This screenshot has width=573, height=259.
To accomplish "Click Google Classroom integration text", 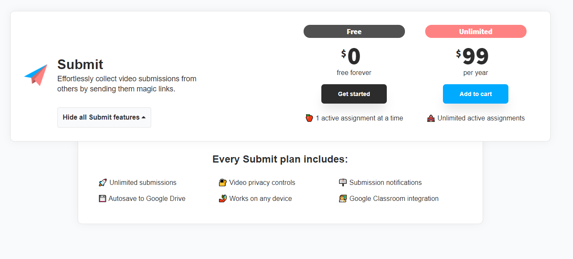I will pos(394,198).
